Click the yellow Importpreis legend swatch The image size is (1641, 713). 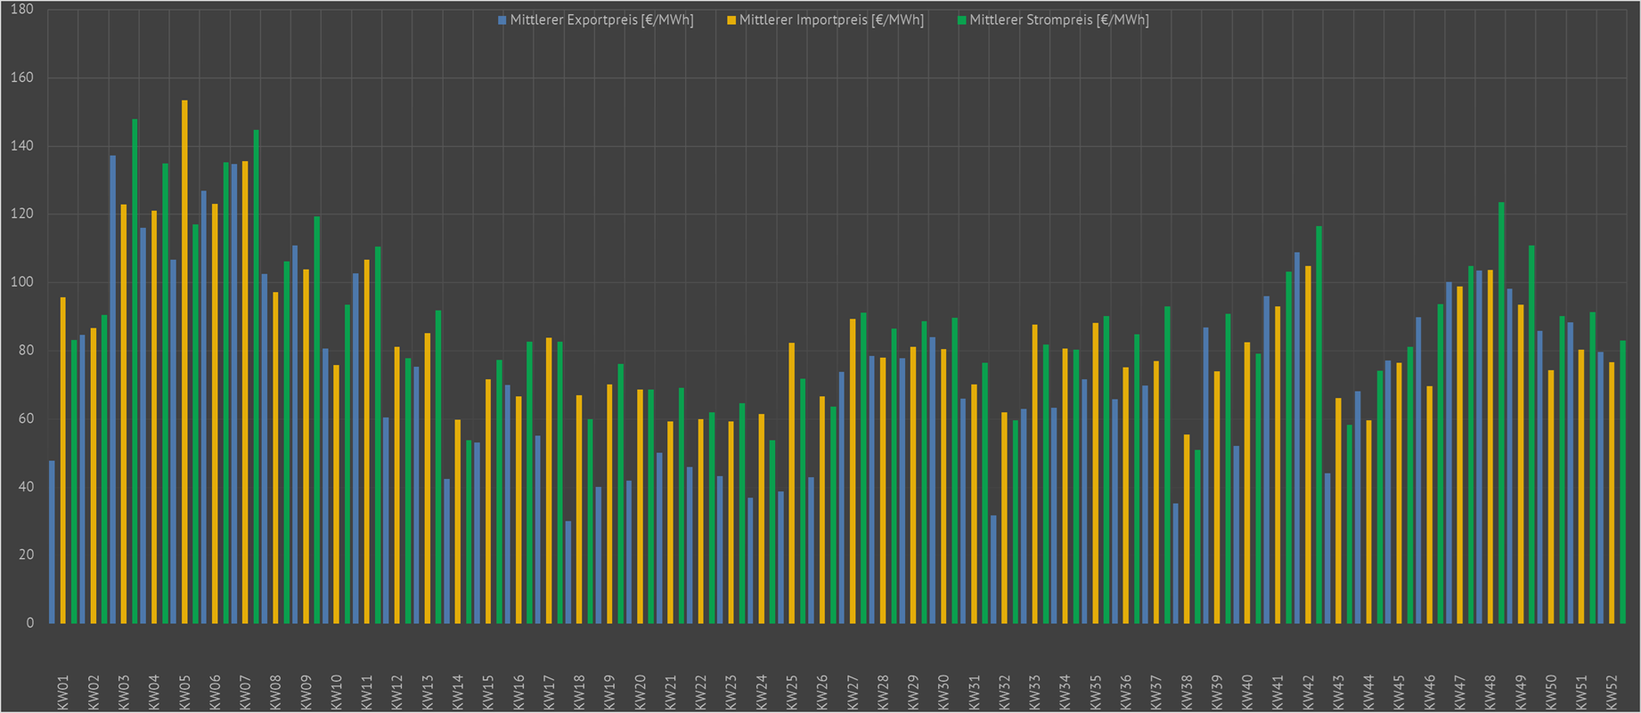click(731, 20)
